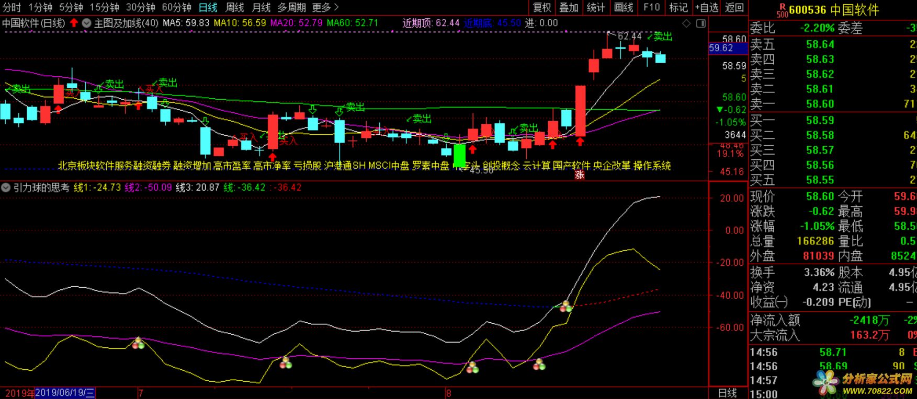
Task: Open the 统计 statistics button
Action: coord(596,7)
